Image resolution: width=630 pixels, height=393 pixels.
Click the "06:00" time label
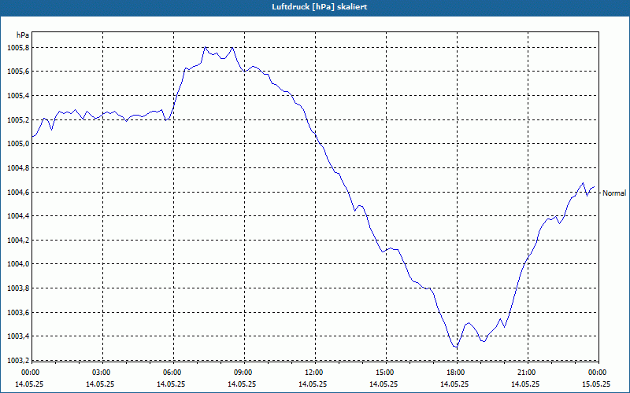point(171,373)
